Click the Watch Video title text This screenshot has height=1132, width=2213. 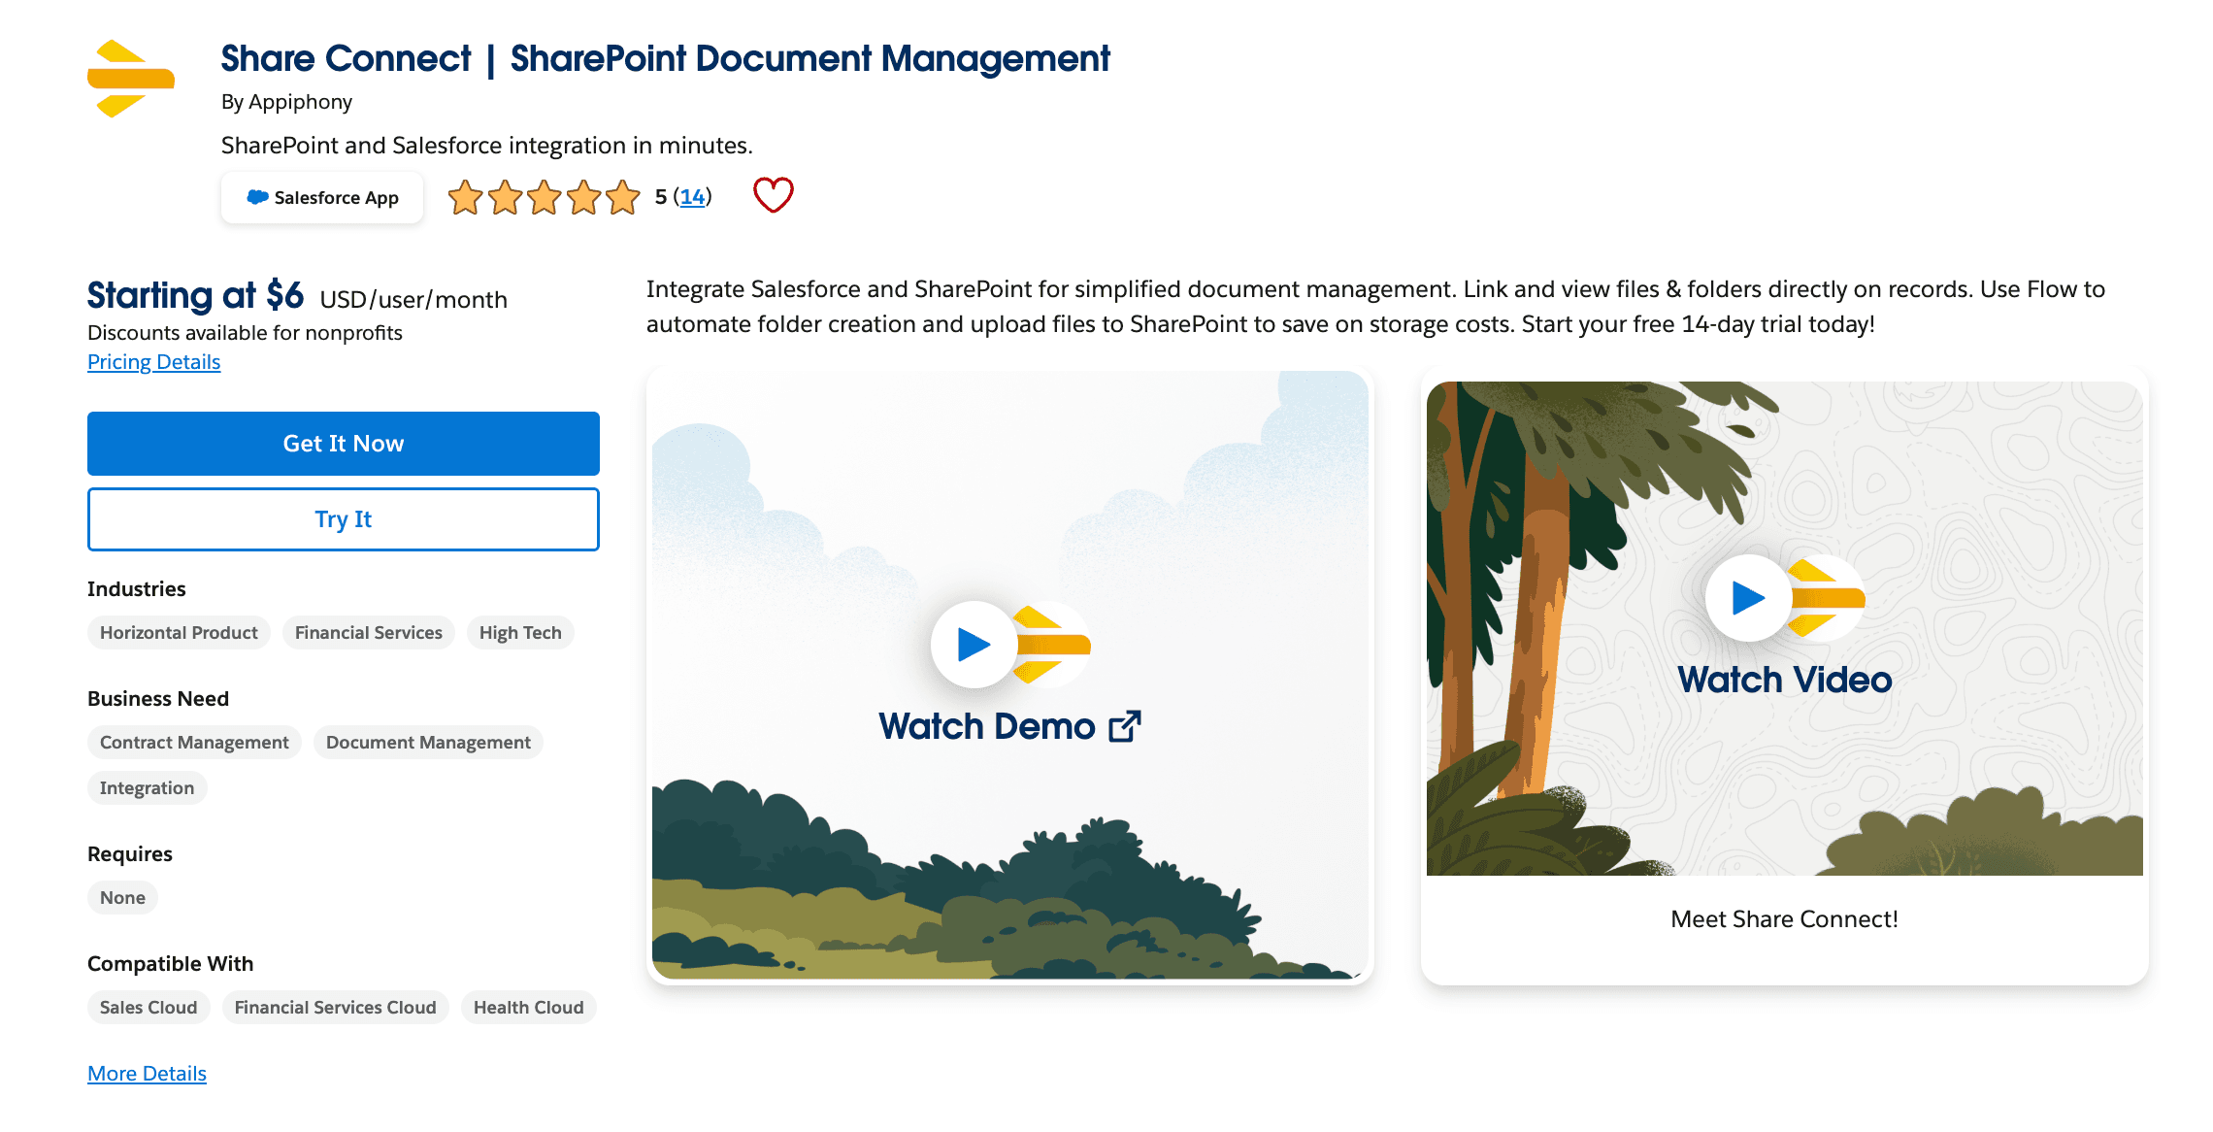tap(1785, 680)
